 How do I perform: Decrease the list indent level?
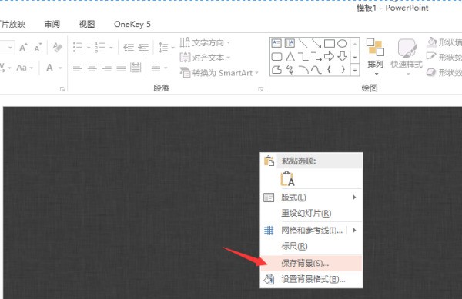pyautogui.click(x=129, y=47)
